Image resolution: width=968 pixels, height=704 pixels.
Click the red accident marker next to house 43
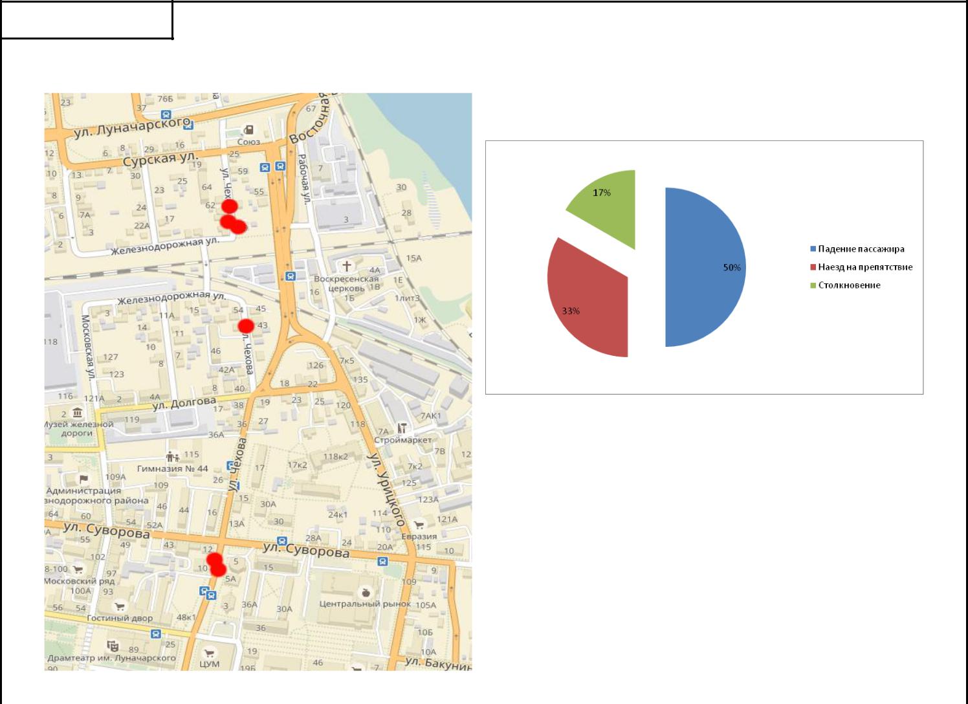click(246, 325)
